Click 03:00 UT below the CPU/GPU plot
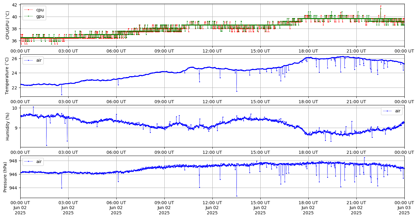The image size is (417, 218). [x=68, y=51]
